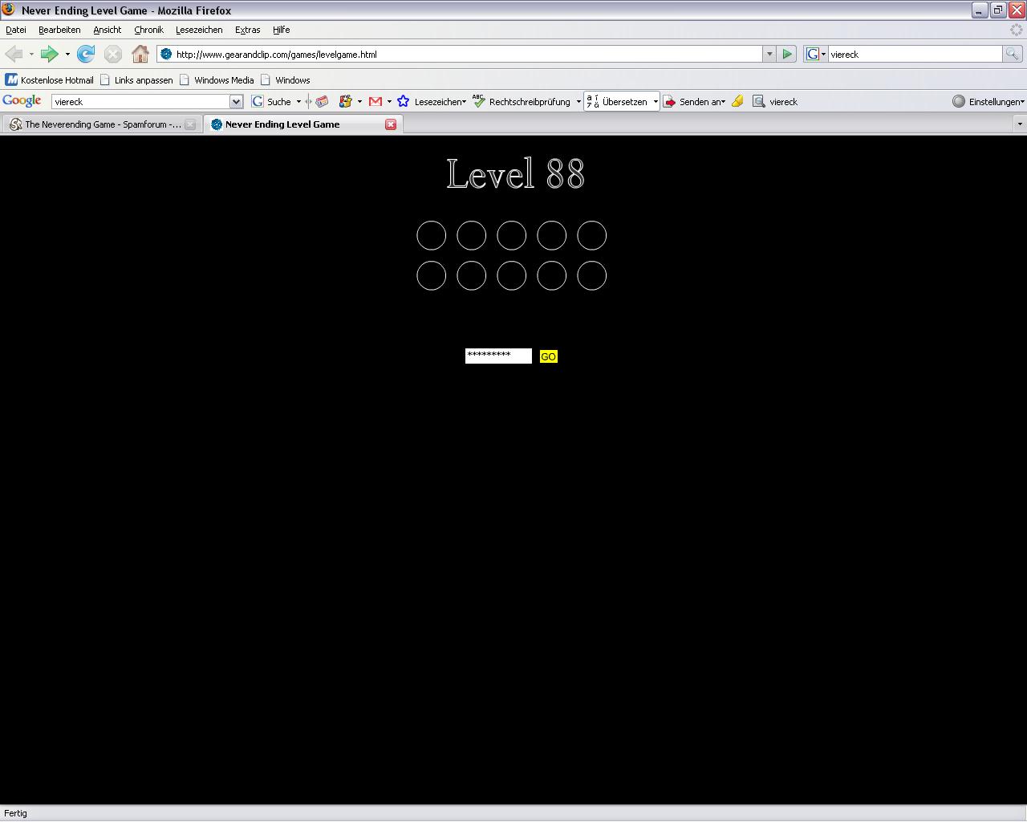1027x822 pixels.
Task: Toggle the first circle in top row
Action: click(431, 235)
